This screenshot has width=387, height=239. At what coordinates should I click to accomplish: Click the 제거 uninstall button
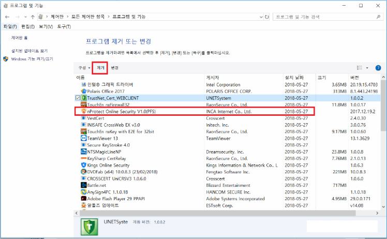point(100,68)
